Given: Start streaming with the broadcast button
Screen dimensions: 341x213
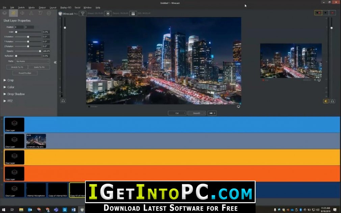Looking at the screenshot, I should 82,13.
